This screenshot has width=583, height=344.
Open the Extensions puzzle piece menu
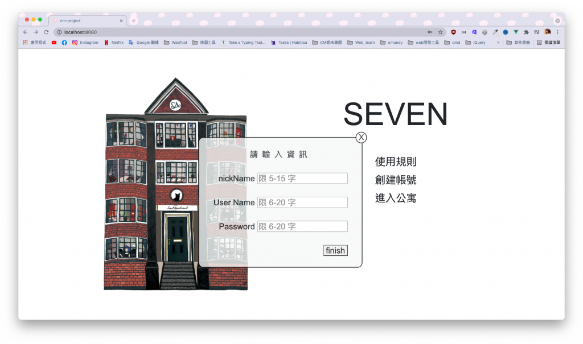(x=526, y=32)
